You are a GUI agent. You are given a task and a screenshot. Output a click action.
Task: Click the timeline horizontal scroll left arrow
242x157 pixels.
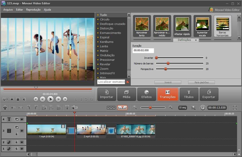click(x=28, y=154)
